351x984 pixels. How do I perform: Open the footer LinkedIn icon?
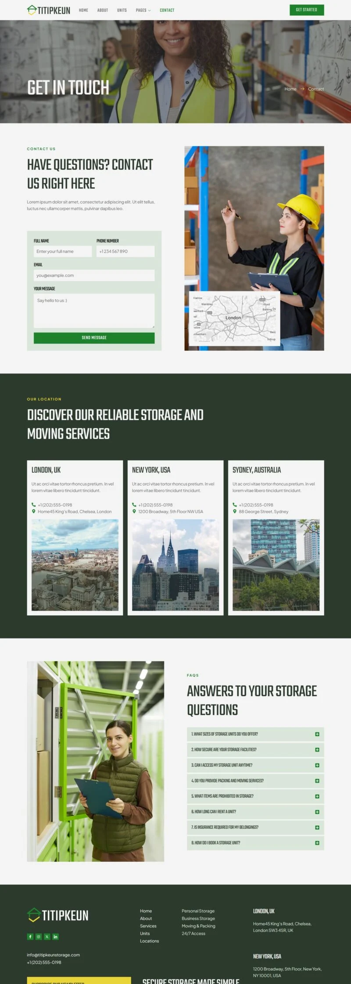coord(55,937)
